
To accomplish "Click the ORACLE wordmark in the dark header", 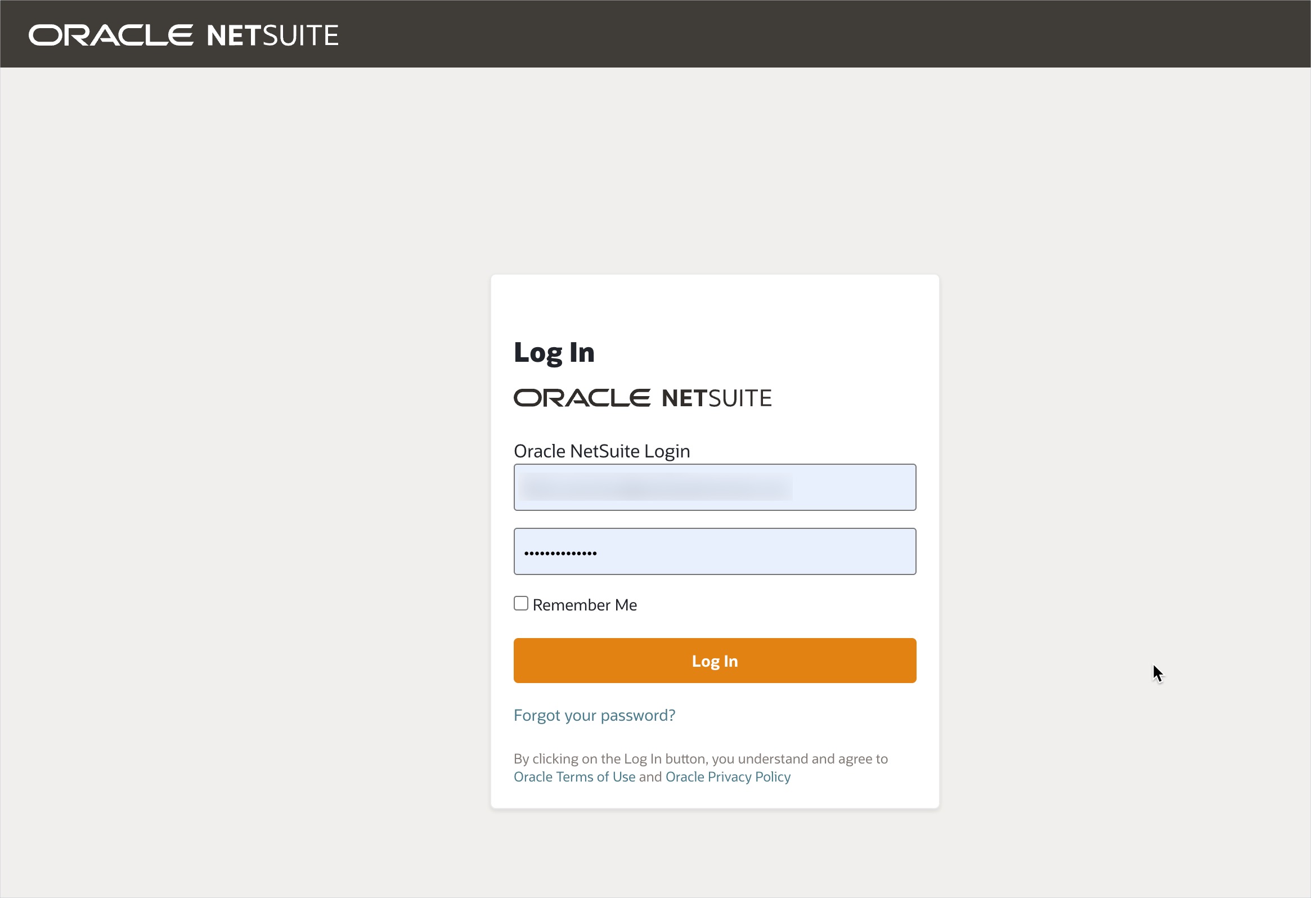I will click(x=111, y=35).
